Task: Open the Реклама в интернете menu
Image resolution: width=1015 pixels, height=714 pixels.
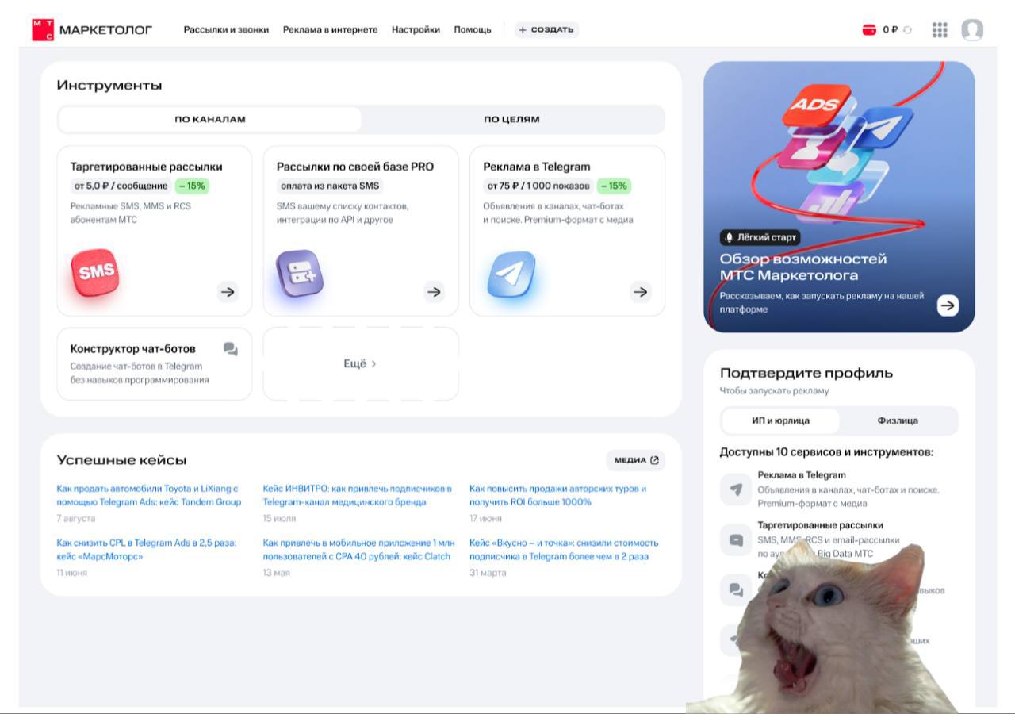Action: [x=330, y=30]
